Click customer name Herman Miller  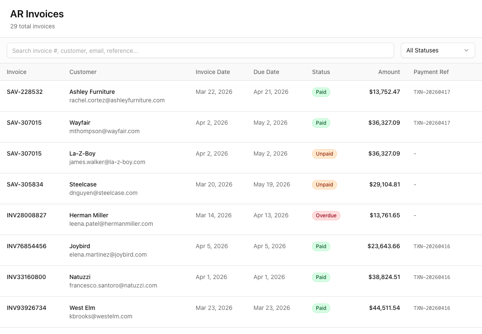pyautogui.click(x=88, y=215)
